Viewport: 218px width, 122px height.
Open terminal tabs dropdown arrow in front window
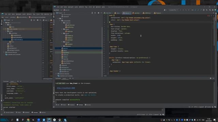click(x=73, y=78)
